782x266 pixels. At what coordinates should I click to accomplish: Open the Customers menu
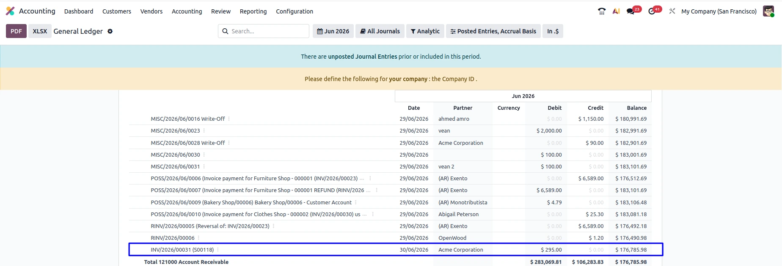117,11
